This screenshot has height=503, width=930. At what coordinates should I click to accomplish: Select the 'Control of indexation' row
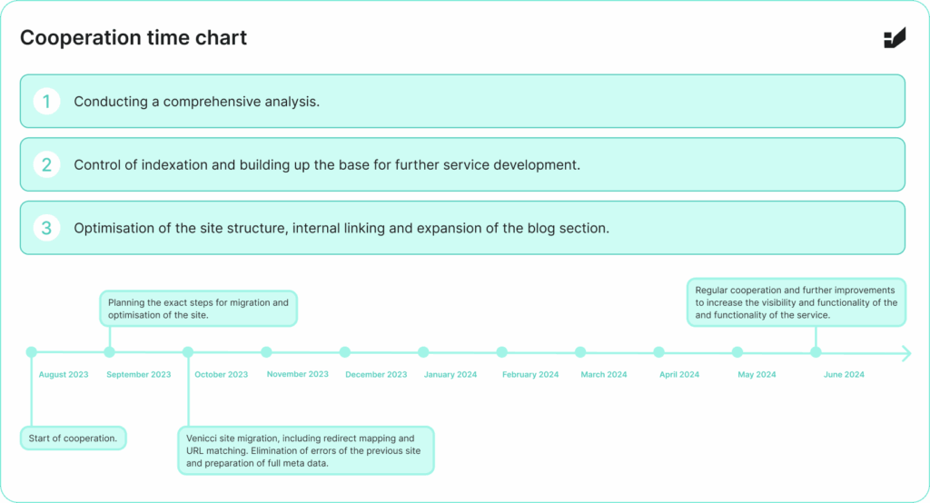(x=462, y=165)
